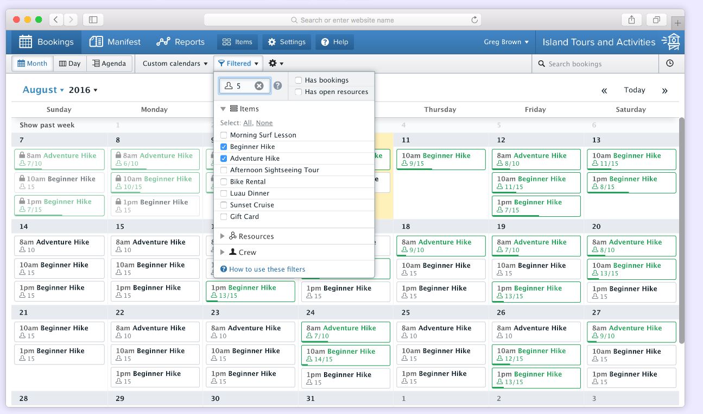Open 10am Beginner Hike on Thursday 11

click(x=441, y=159)
